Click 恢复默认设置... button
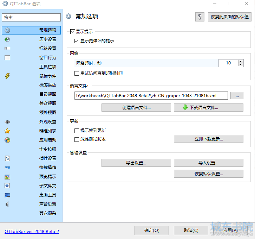The image size is (255, 239). pos(209,174)
